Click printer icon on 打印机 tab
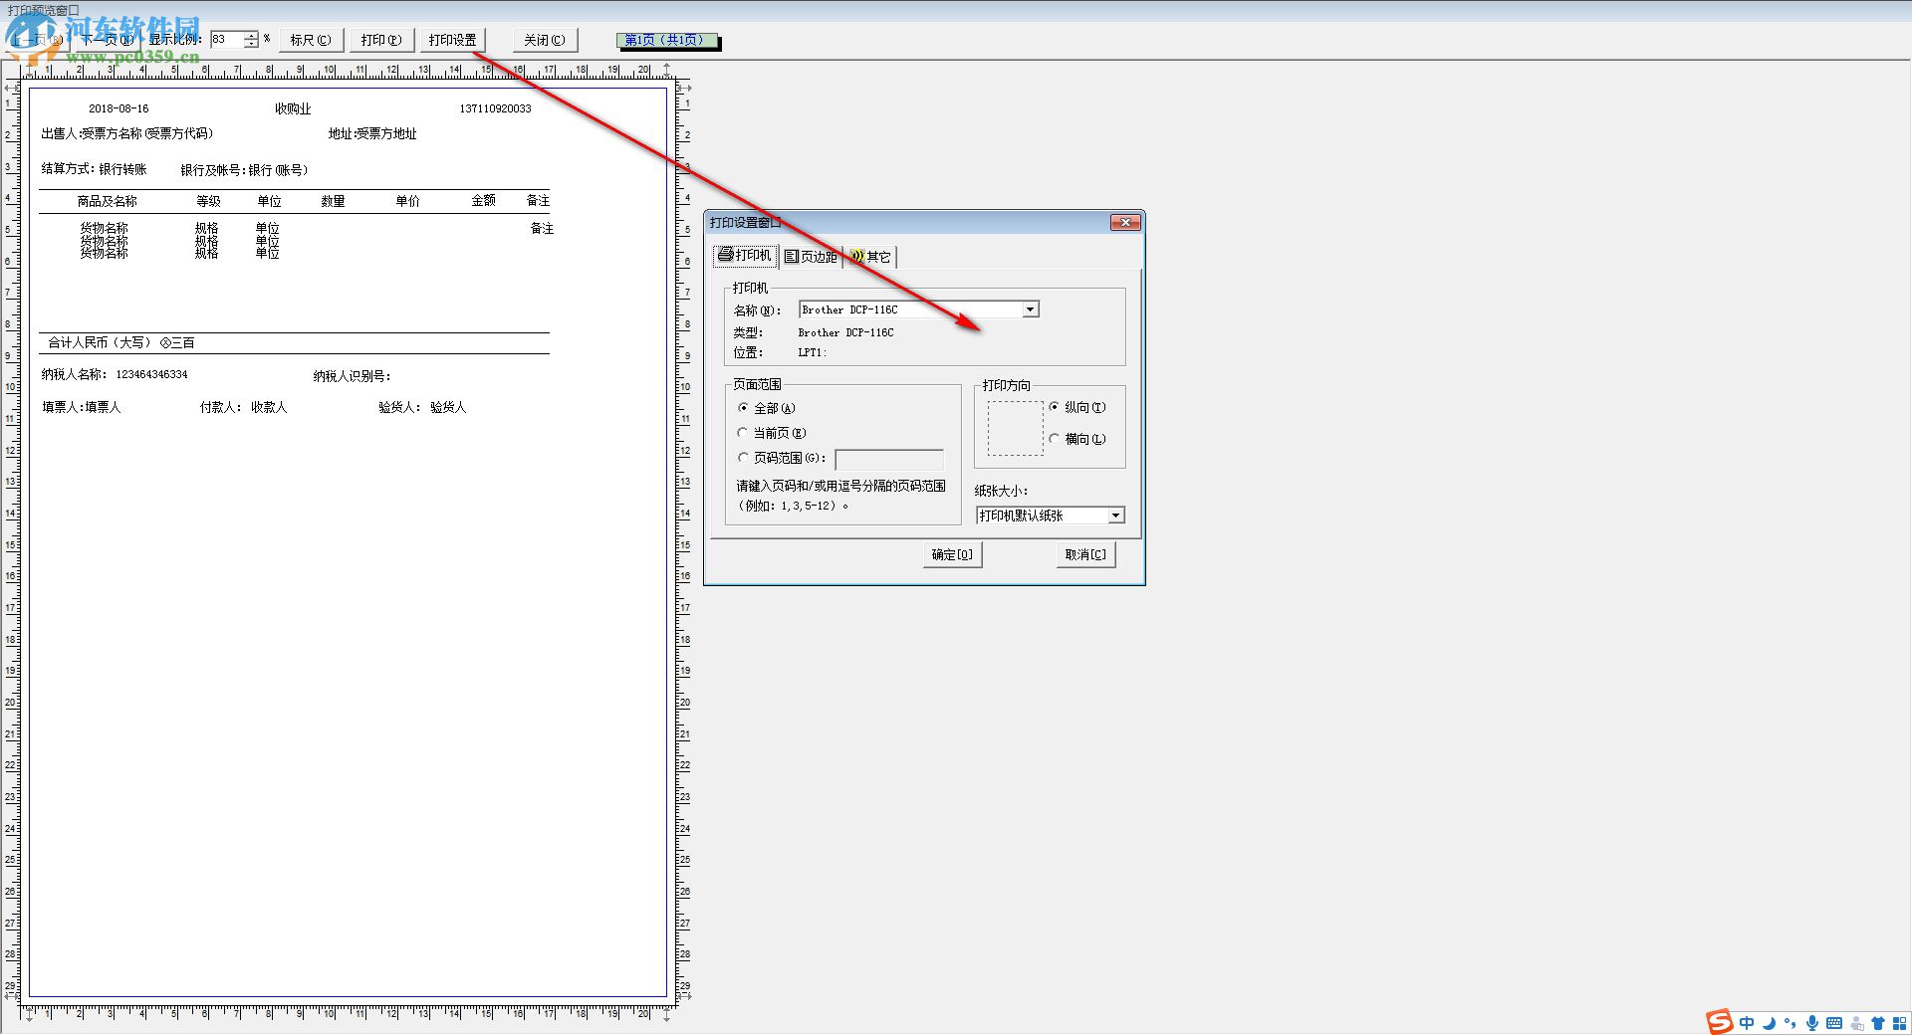 [725, 255]
